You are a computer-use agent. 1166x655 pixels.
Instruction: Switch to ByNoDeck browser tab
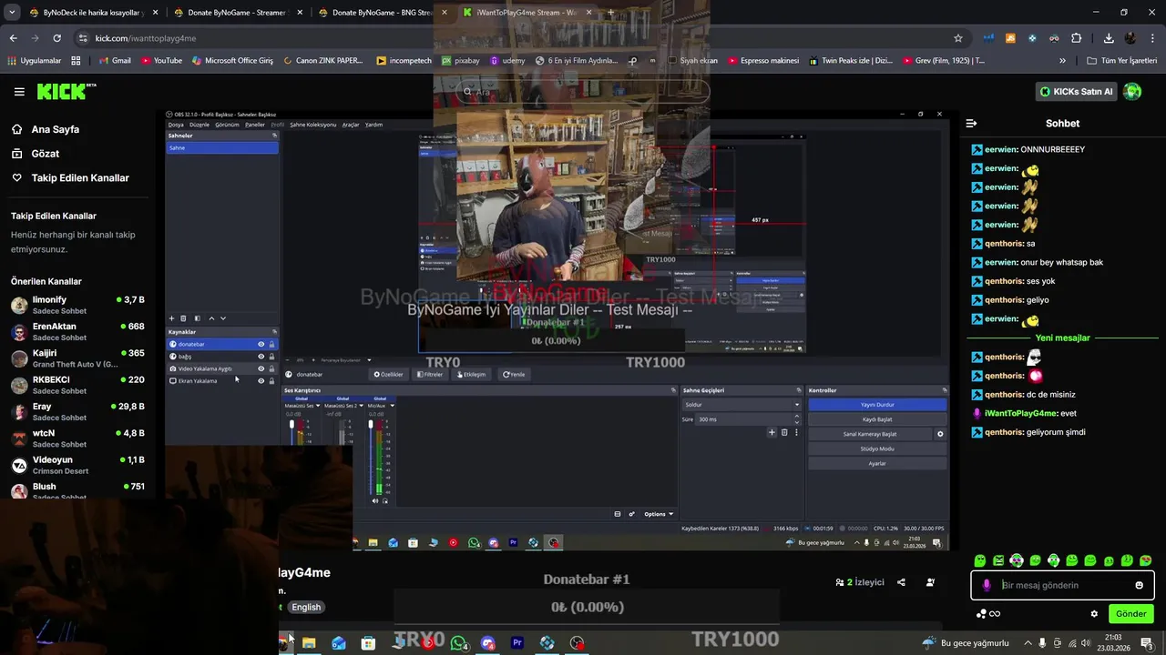tap(93, 13)
